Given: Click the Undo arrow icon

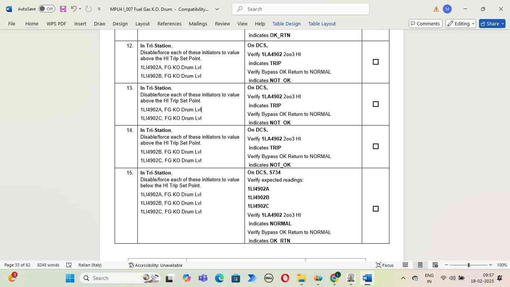Looking at the screenshot, I should (74, 9).
